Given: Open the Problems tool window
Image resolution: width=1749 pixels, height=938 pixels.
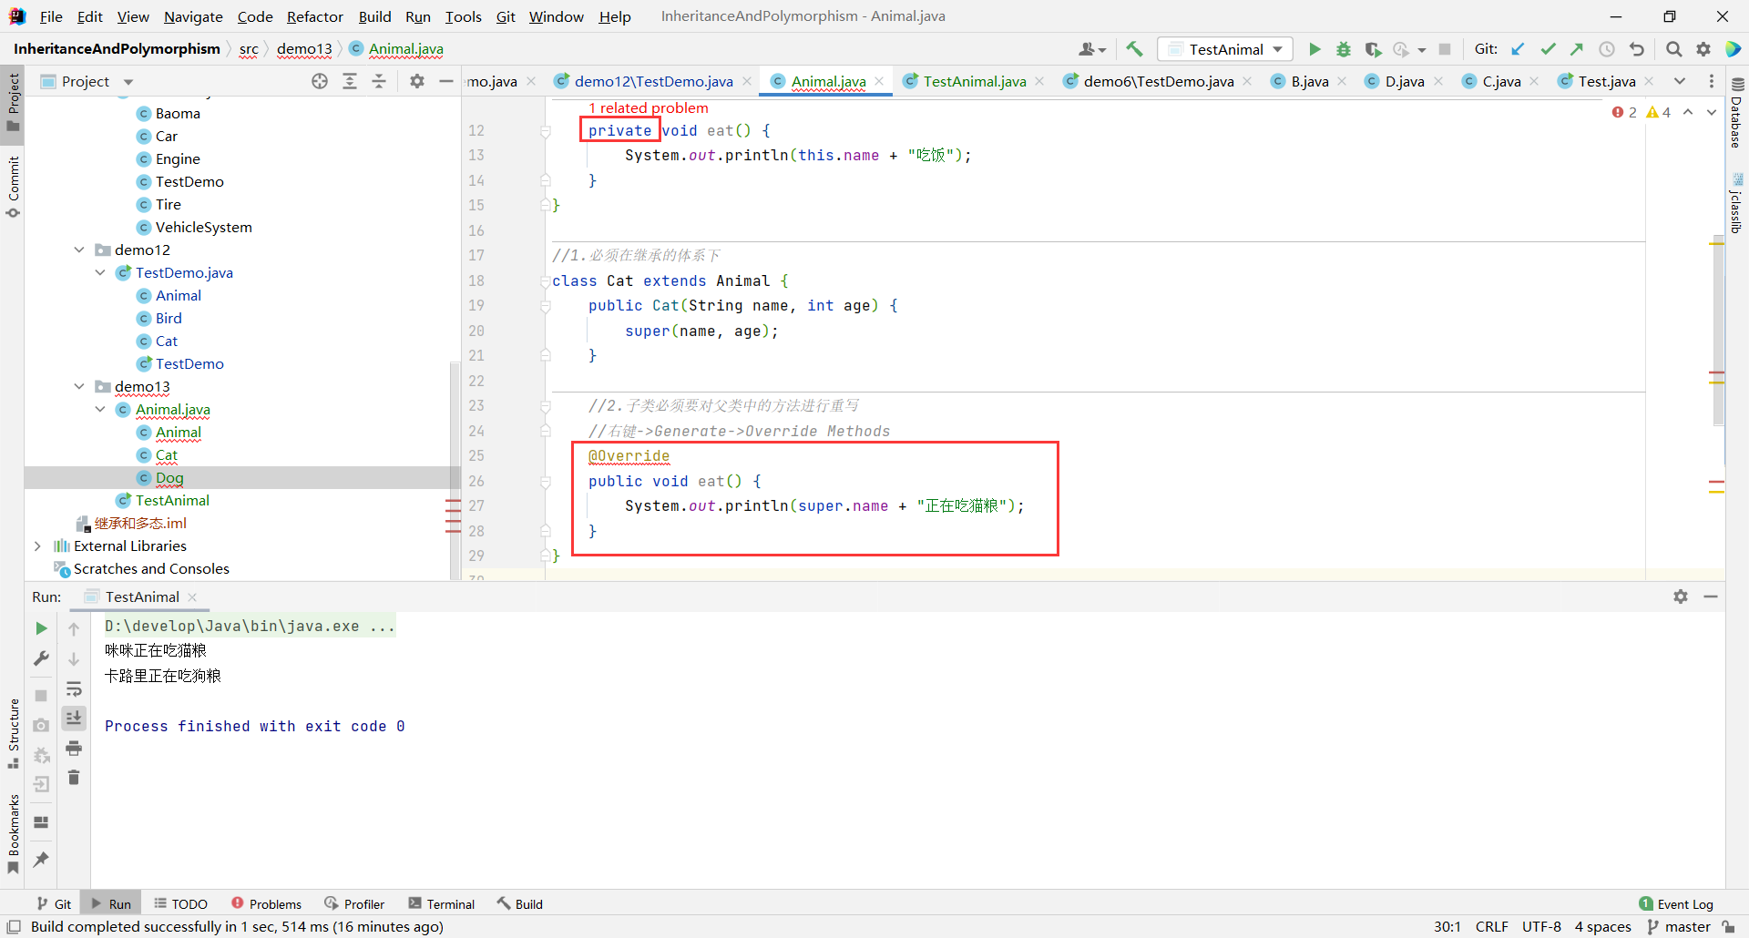Looking at the screenshot, I should (x=266, y=903).
